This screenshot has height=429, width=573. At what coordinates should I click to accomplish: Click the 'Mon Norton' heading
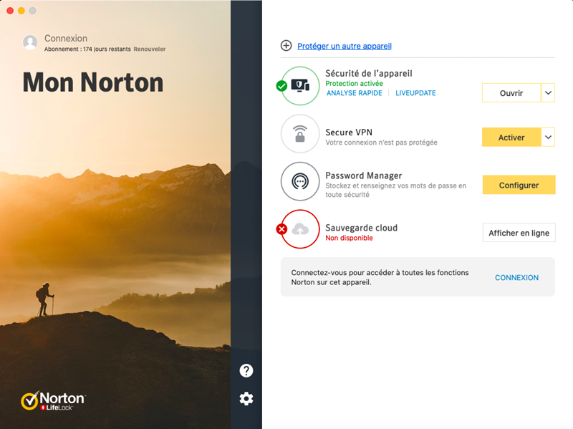[x=93, y=82]
